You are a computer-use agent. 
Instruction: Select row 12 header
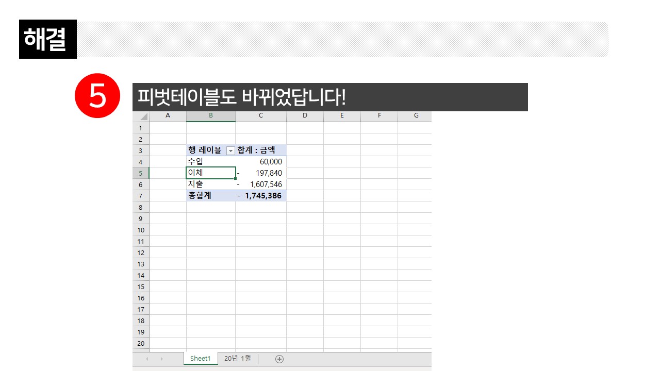click(x=141, y=252)
